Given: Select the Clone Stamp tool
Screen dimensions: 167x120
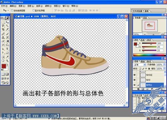Looking at the screenshot, I should pos(3,37).
